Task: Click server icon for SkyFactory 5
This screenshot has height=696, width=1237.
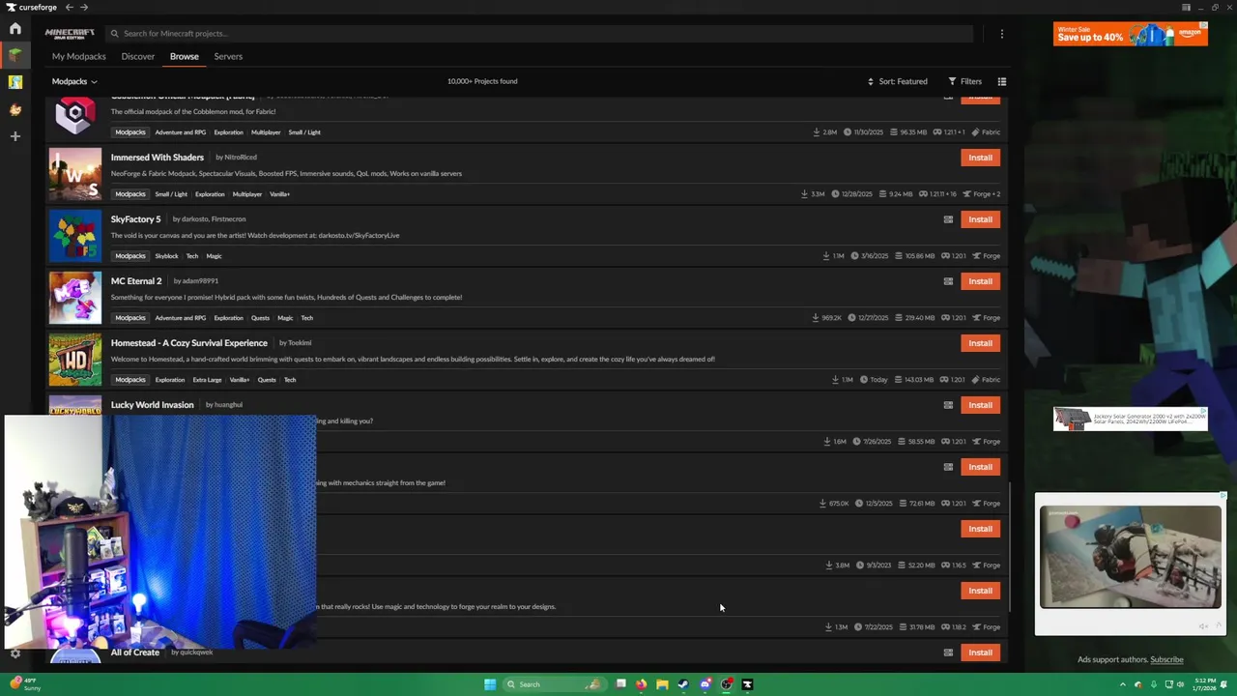Action: (x=948, y=219)
